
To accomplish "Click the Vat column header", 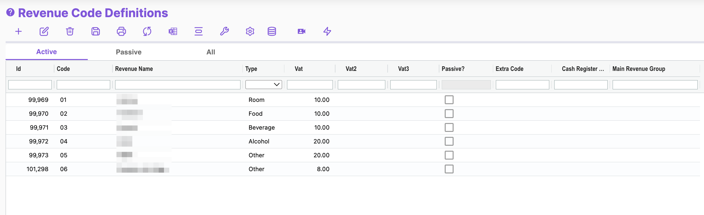I will (x=299, y=69).
